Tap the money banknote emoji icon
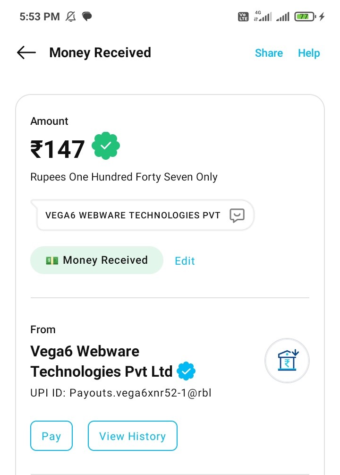340x475 pixels. coord(52,260)
